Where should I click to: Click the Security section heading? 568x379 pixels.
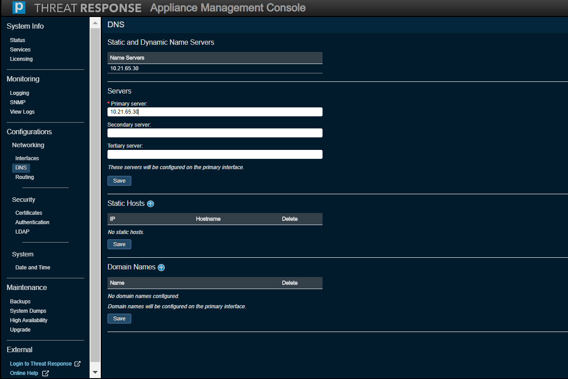pos(24,200)
